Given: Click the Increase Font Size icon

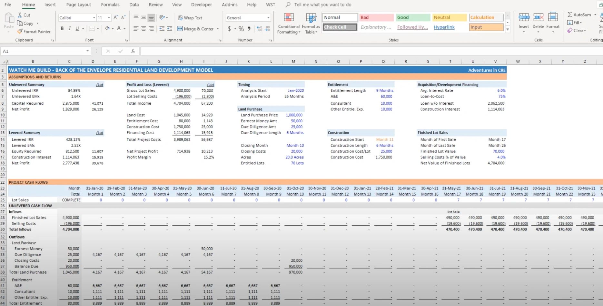Looking at the screenshot, I should [116, 17].
